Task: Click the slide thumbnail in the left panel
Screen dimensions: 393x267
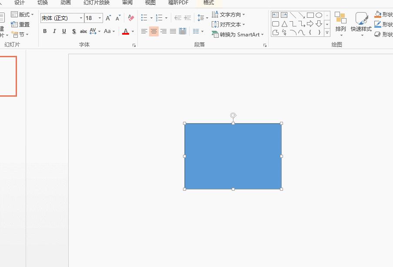Action: [9, 76]
